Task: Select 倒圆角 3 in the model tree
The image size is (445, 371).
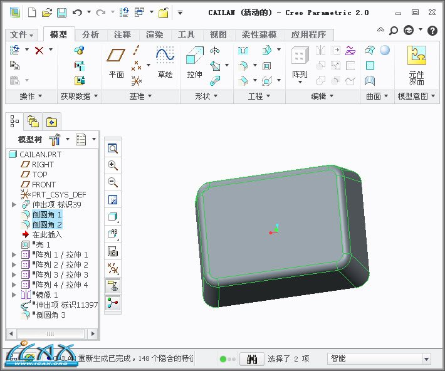Action: pos(50,315)
